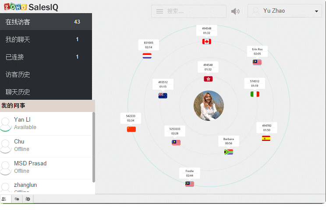This screenshot has height=210, width=326.
Task: Click the colleagues list scrollbar
Action: point(94,147)
